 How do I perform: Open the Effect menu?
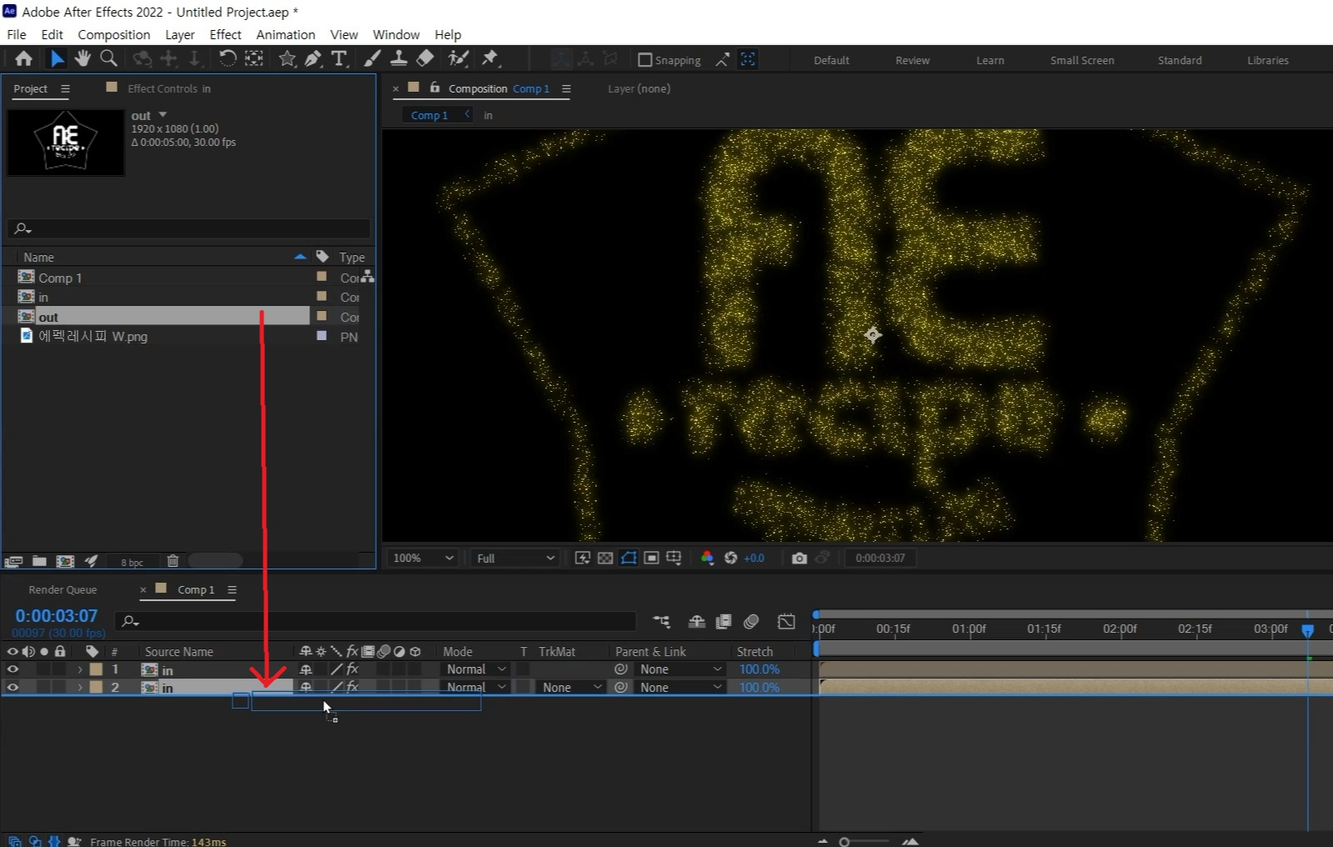tap(225, 35)
